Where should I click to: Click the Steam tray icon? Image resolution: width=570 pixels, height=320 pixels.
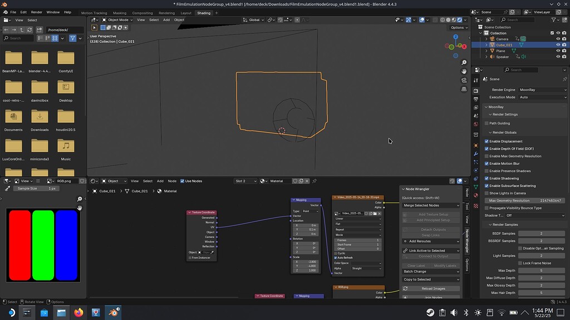click(x=430, y=312)
